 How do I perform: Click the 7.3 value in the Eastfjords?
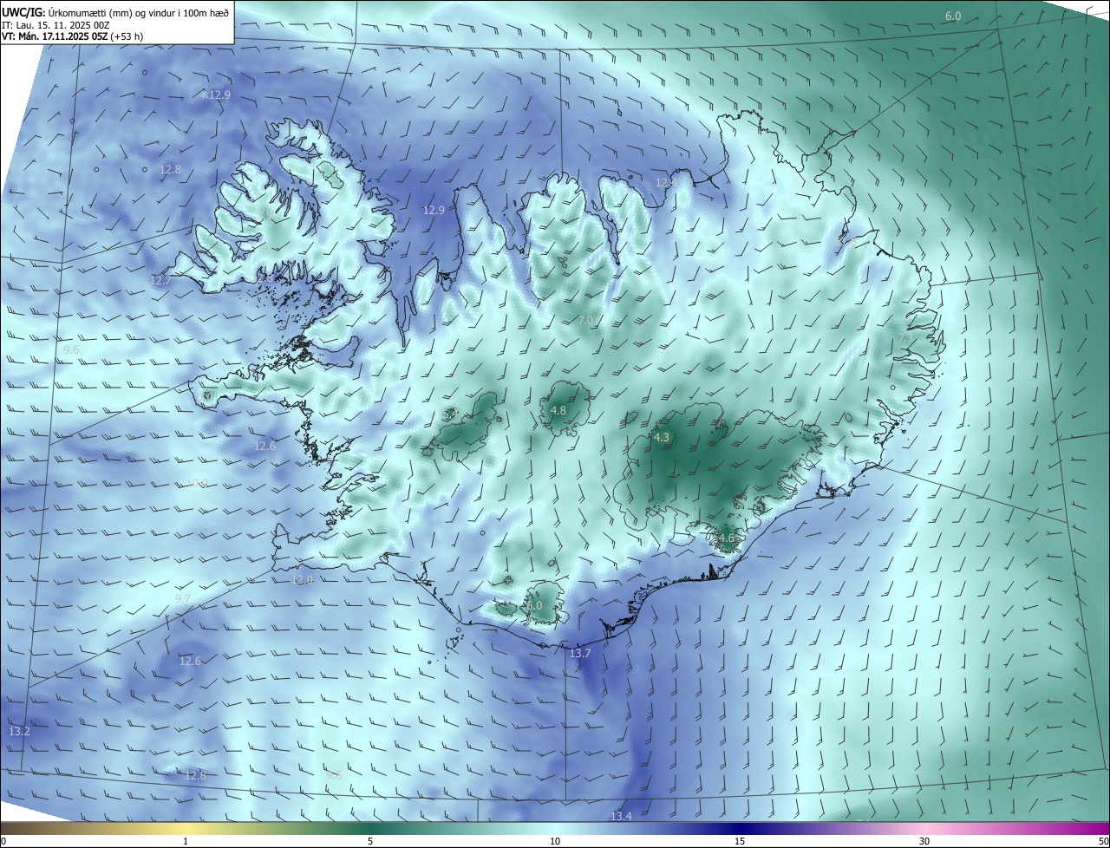click(905, 337)
